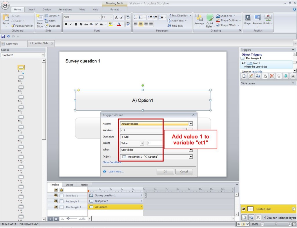The width and height of the screenshot is (297, 228).
Task: Switch to the Notes tab
Action: [84, 185]
